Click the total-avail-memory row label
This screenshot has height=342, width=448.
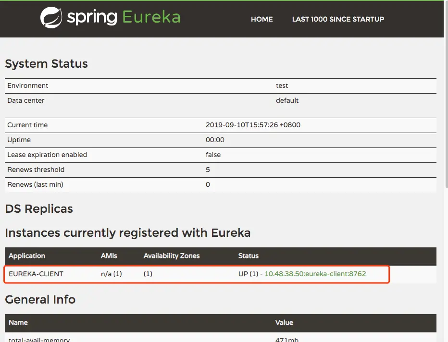pyautogui.click(x=39, y=340)
